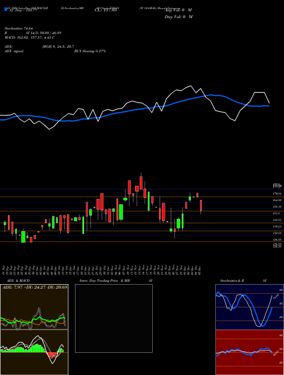284x375 pixels.
Task: Click the 'BUY Slowing @ 27%' signal text
Action: pos(90,51)
